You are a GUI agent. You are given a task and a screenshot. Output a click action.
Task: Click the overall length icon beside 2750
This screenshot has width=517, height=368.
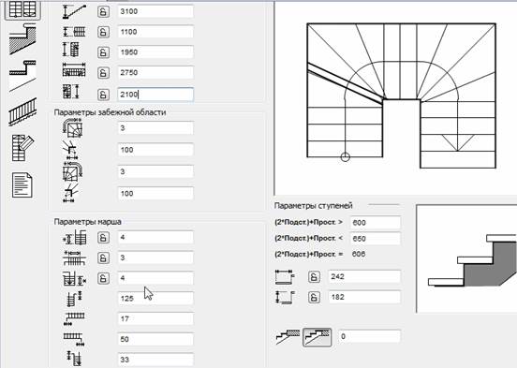tap(74, 69)
